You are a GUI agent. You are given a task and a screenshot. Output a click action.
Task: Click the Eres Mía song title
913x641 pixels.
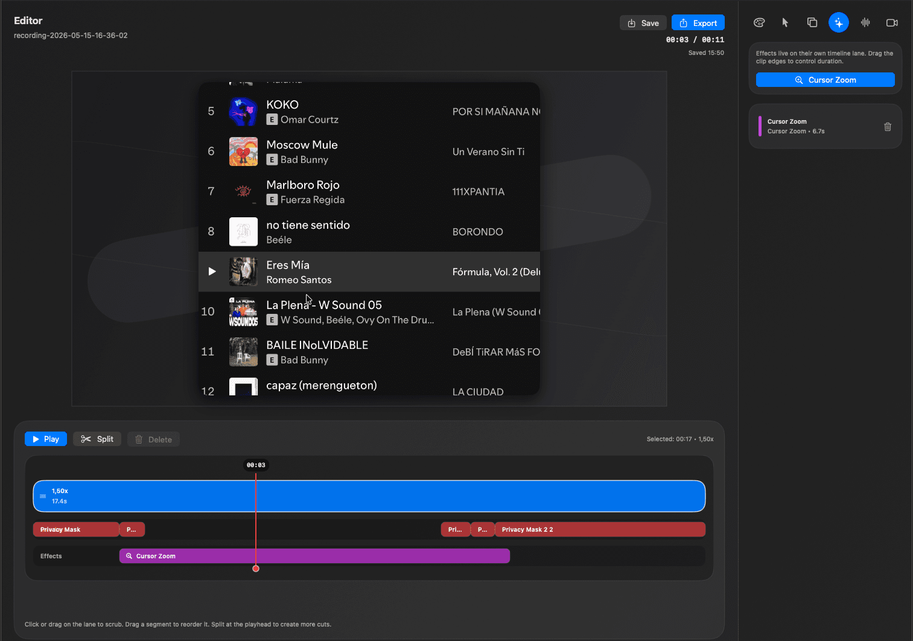pos(288,265)
